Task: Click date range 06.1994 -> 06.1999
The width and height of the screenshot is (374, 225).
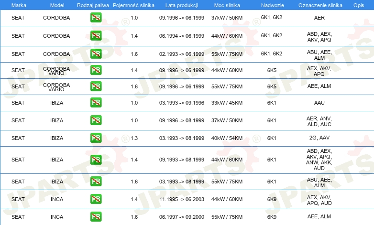Action: (182, 36)
